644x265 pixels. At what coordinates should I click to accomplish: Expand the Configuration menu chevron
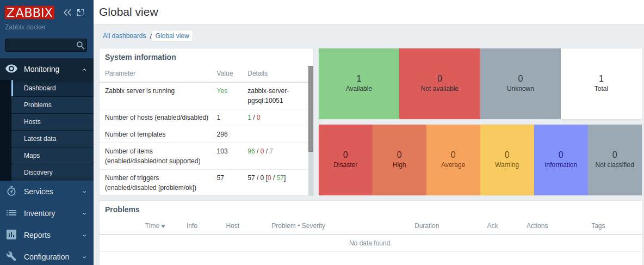[x=84, y=257]
